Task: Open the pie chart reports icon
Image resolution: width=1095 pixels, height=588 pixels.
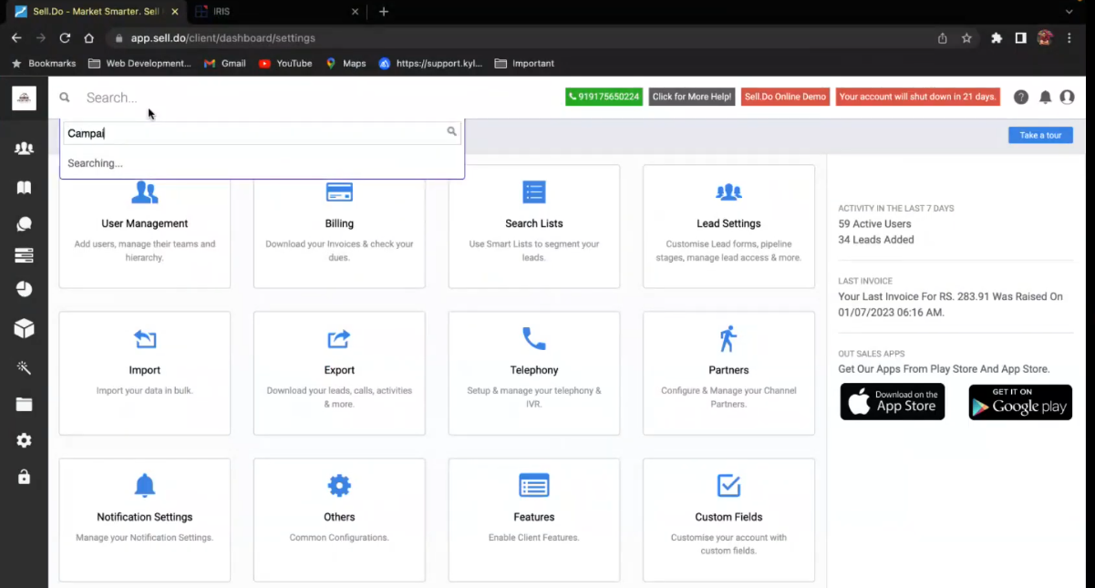Action: (24, 289)
